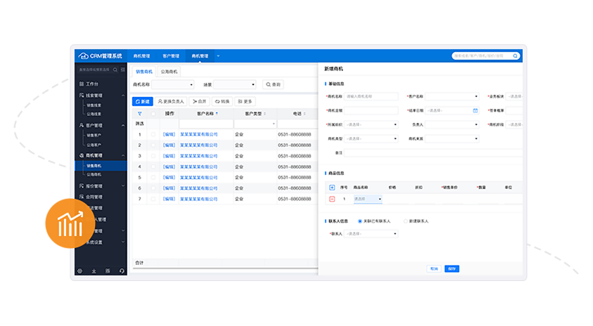Select the 新建联系人 radio button
The image size is (593, 326).
405,221
